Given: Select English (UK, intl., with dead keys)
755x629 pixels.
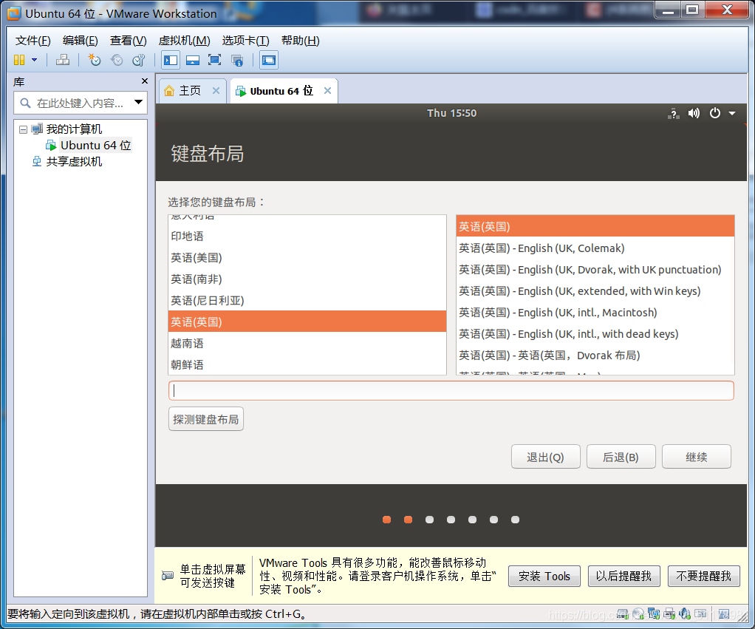Looking at the screenshot, I should point(595,334).
